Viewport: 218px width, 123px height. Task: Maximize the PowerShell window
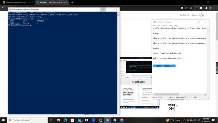pos(110,10)
